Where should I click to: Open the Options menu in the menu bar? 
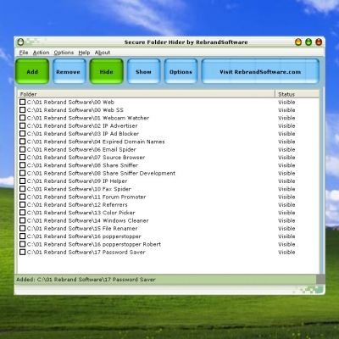click(64, 53)
